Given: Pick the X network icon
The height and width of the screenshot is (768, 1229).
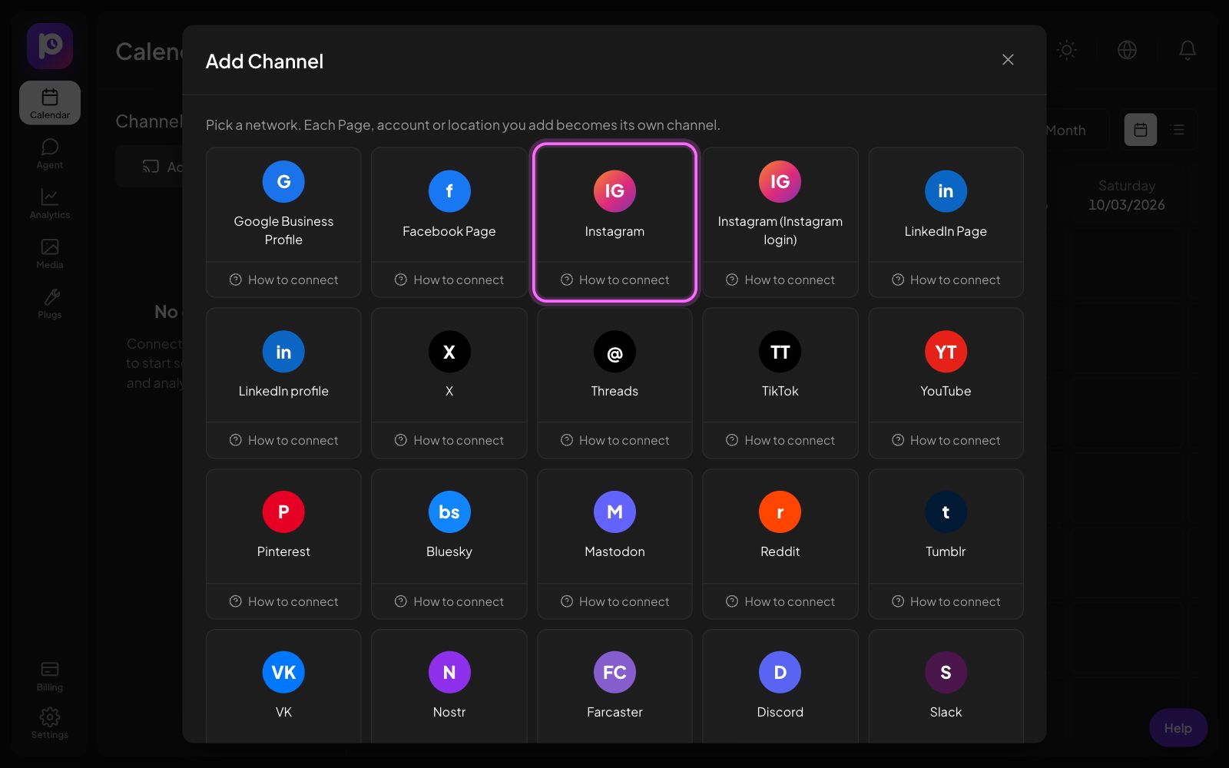Looking at the screenshot, I should tap(449, 352).
